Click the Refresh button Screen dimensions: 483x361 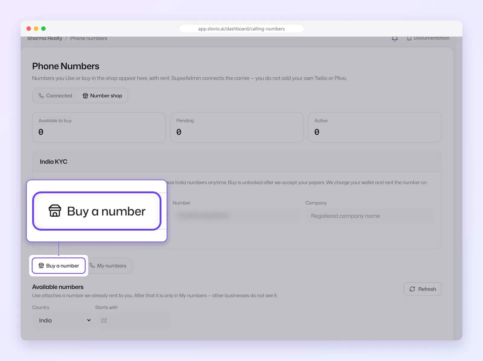click(423, 289)
